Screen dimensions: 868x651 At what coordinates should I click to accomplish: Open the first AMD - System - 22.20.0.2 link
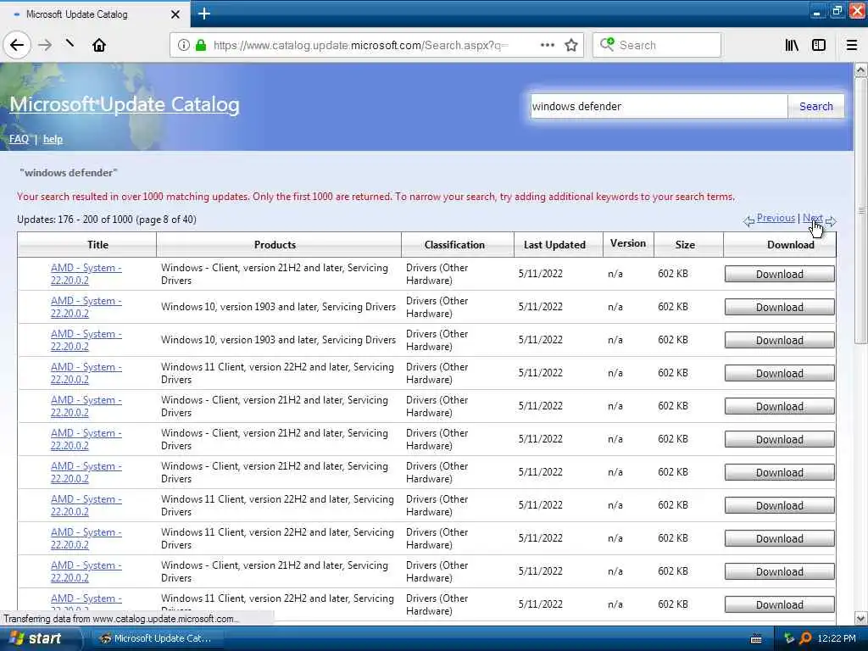[x=86, y=274]
